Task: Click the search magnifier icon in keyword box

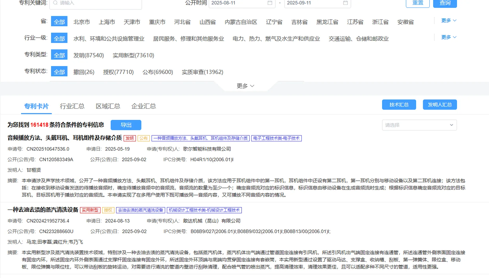Action: 55,3
